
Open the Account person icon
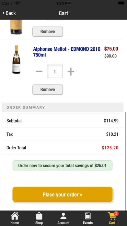click(63, 216)
